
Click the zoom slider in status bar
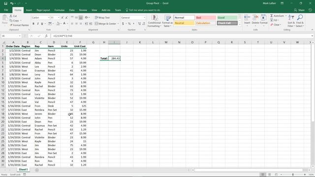293,175
